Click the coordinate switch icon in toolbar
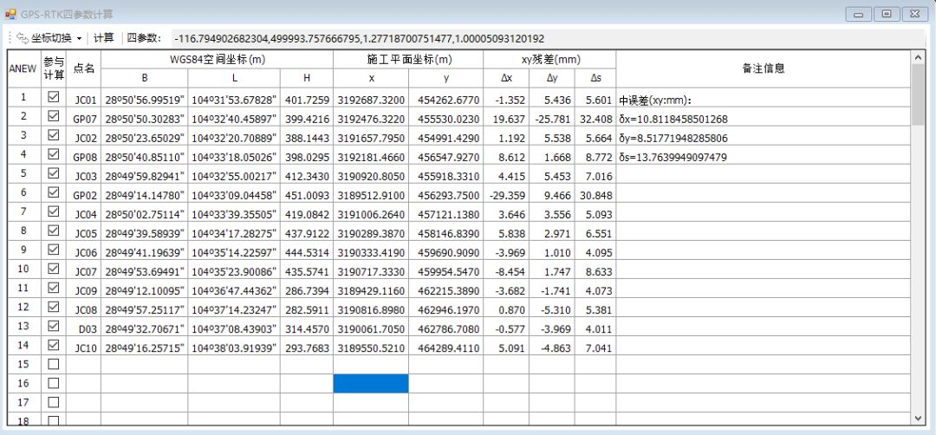Screen dimensions: 936x435 pos(23,39)
